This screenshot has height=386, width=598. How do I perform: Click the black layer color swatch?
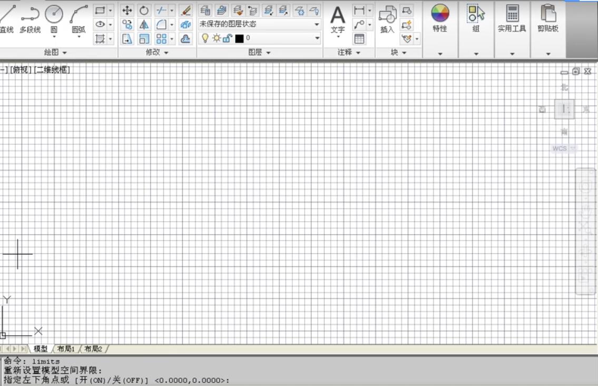[x=240, y=38]
